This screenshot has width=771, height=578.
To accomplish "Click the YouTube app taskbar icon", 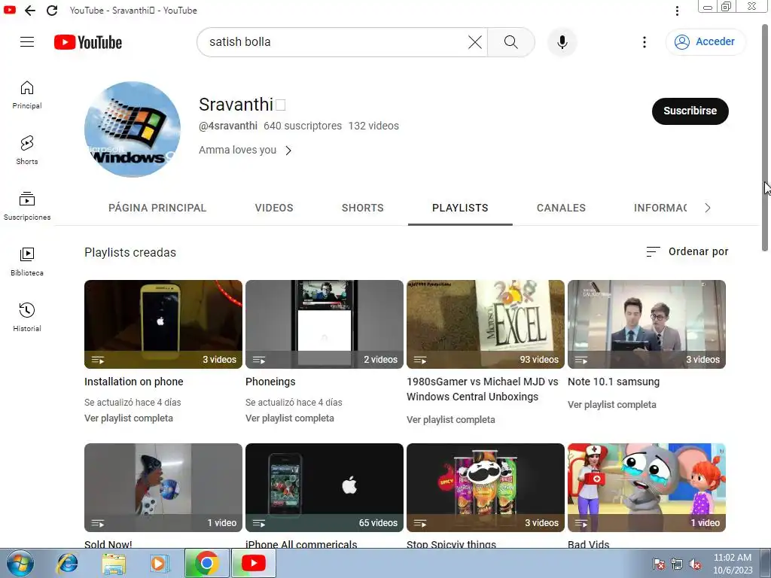I will click(x=253, y=563).
